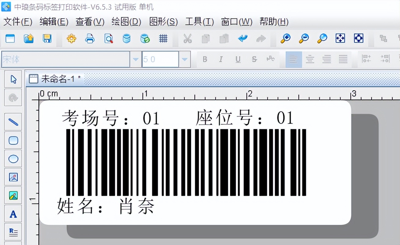The image size is (400, 245).
Task: Zoom in with the plus magnifier
Action: pos(286,38)
